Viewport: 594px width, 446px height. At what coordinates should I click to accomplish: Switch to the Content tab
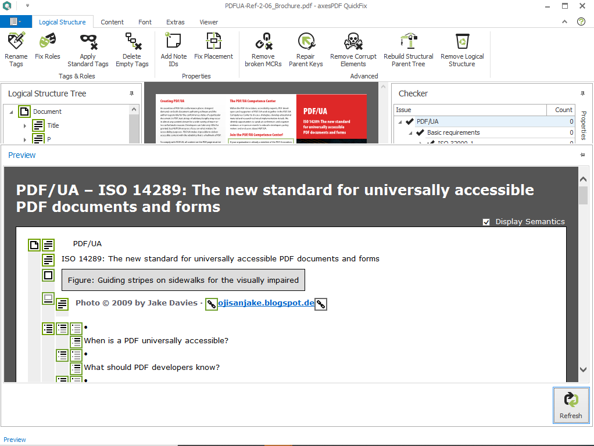click(112, 22)
